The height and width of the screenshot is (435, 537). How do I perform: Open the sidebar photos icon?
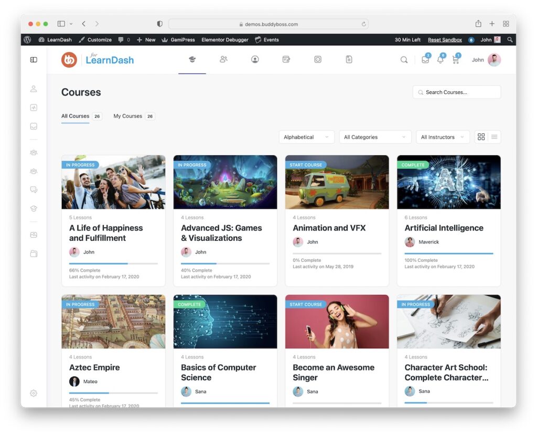pos(34,235)
